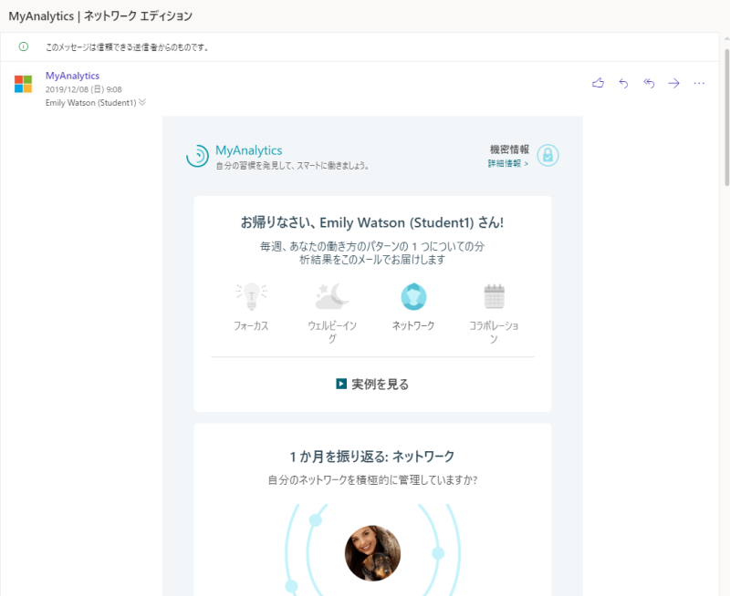Click the Reply All arrow icon

649,83
